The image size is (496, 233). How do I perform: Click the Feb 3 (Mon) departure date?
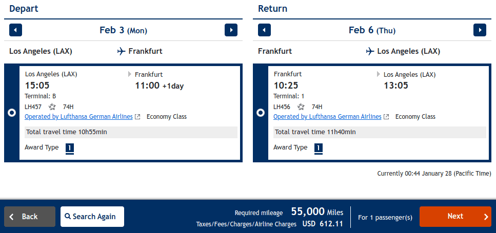coord(123,30)
